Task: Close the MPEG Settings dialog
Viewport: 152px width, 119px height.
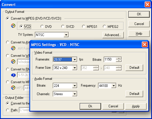Action: tap(145, 45)
